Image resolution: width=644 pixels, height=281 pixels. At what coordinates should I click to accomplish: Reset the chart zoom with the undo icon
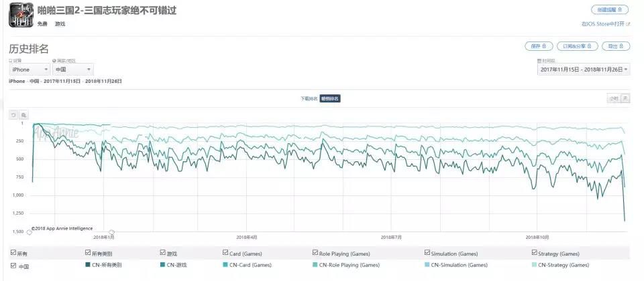(13, 115)
